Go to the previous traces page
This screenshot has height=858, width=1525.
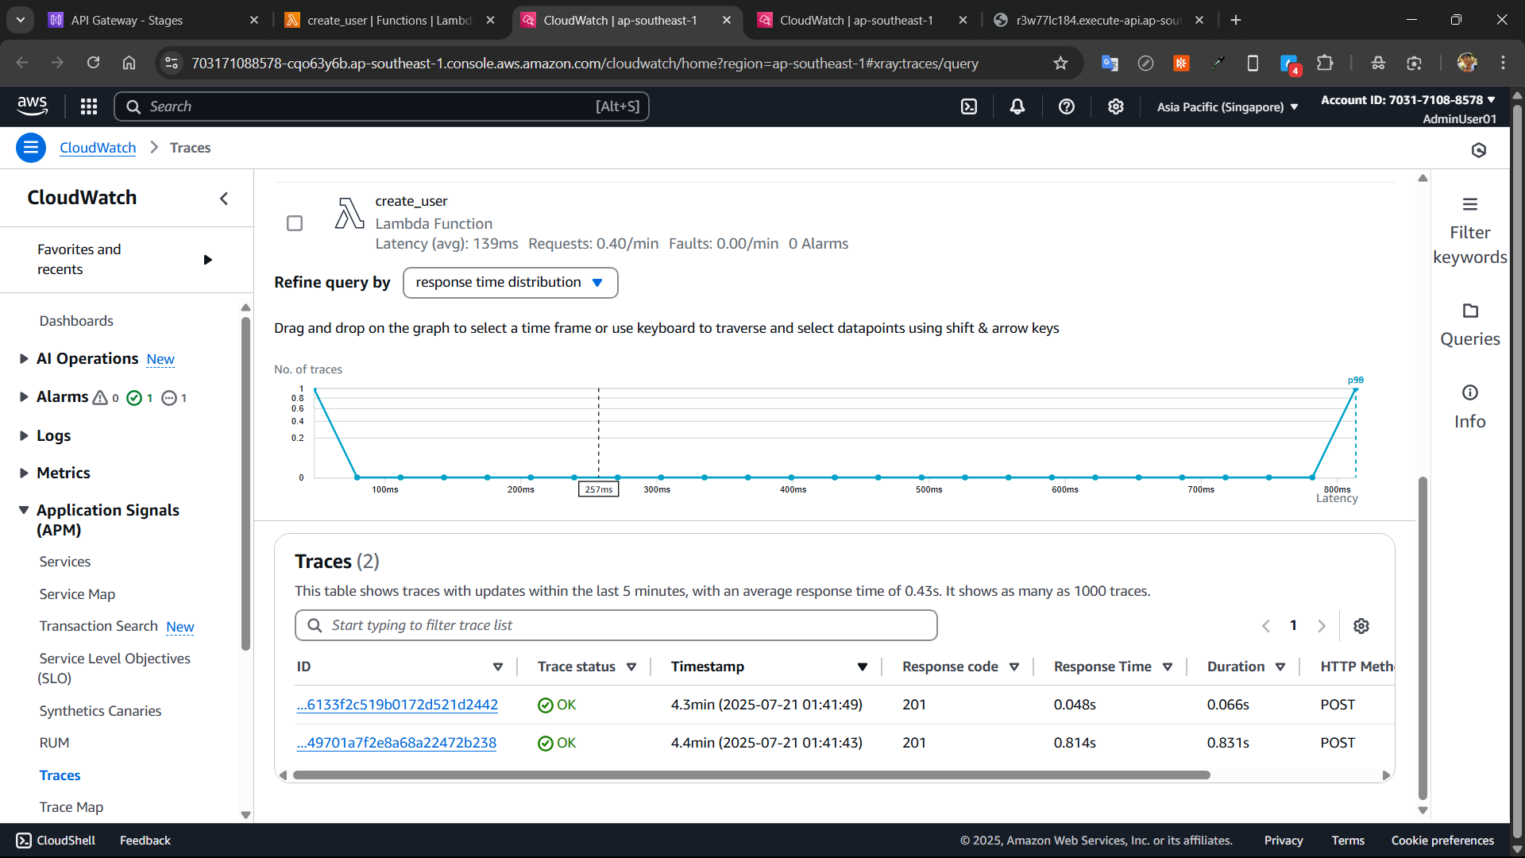(1266, 626)
